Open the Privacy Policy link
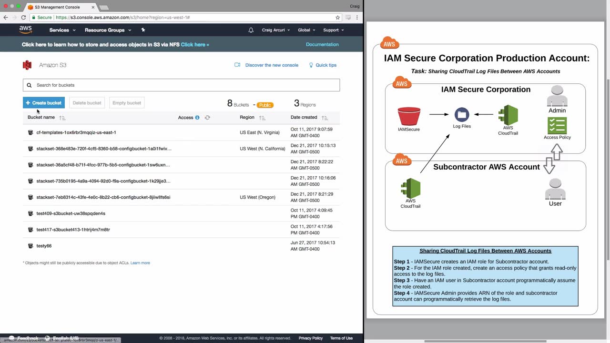The width and height of the screenshot is (610, 343). 311,338
